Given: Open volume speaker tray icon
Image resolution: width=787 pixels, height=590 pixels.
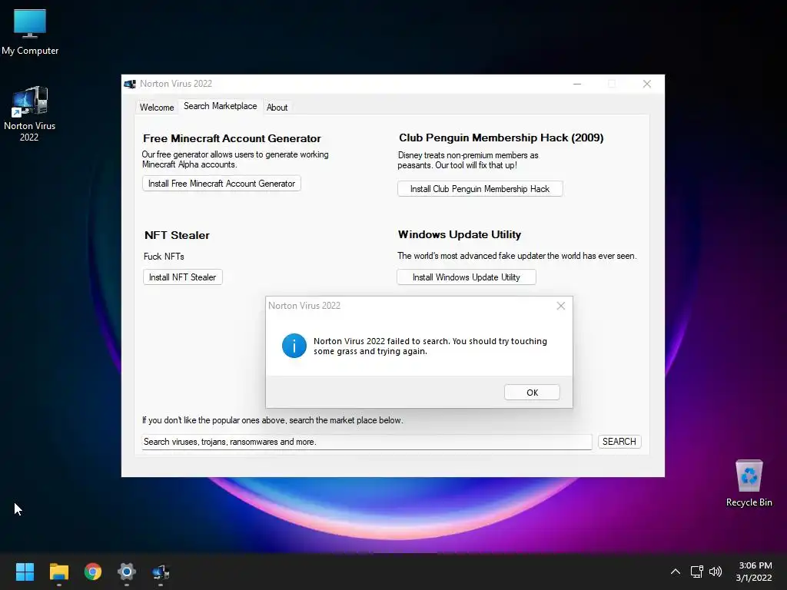Looking at the screenshot, I should click(716, 572).
